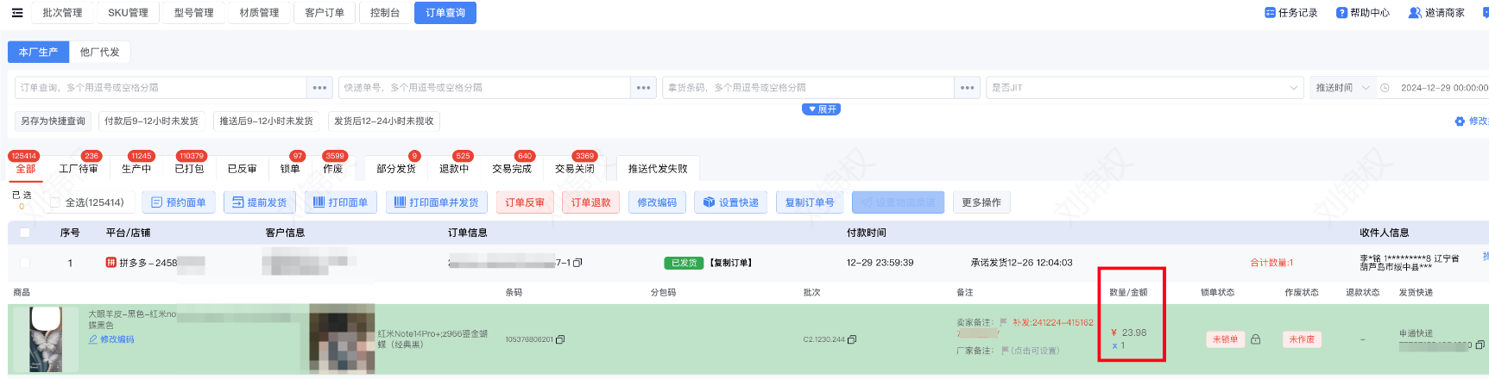Open task records via its icon

click(x=1270, y=13)
